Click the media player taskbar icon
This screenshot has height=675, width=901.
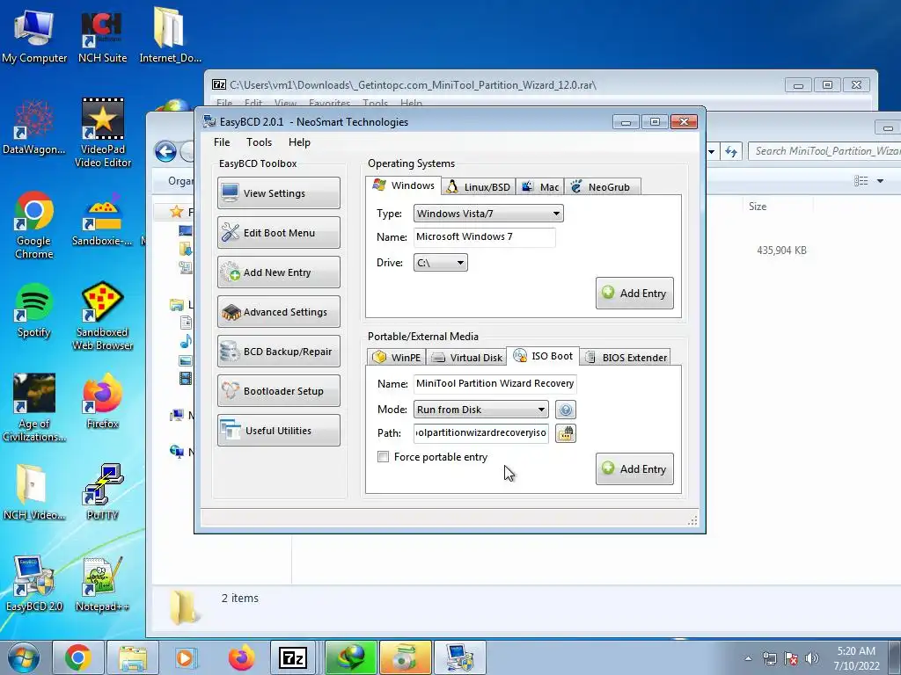click(185, 657)
